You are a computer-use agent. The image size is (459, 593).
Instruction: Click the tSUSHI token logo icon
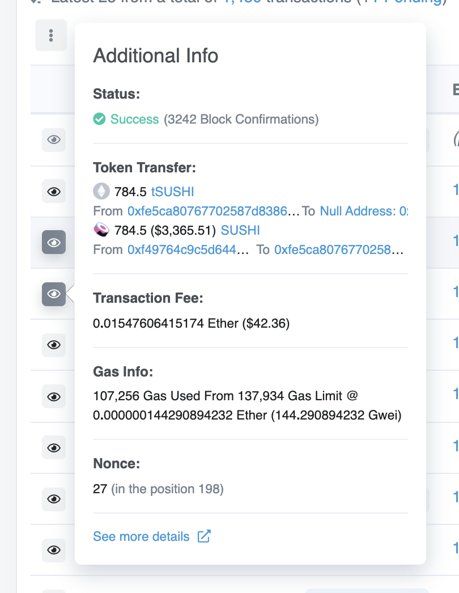tap(100, 192)
